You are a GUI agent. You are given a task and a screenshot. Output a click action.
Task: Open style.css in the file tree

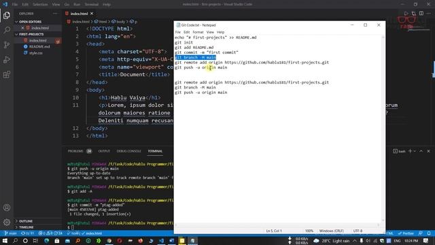(x=36, y=53)
